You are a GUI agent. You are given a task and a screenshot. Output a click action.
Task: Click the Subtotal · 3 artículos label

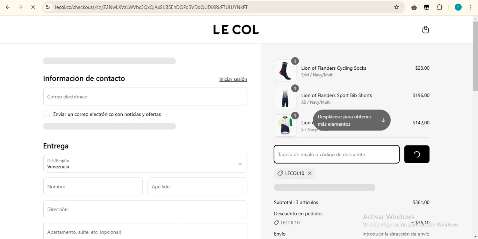pos(296,202)
